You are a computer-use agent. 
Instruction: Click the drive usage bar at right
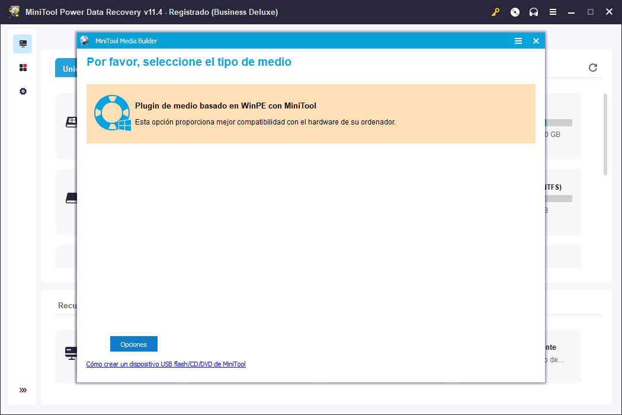(559, 123)
